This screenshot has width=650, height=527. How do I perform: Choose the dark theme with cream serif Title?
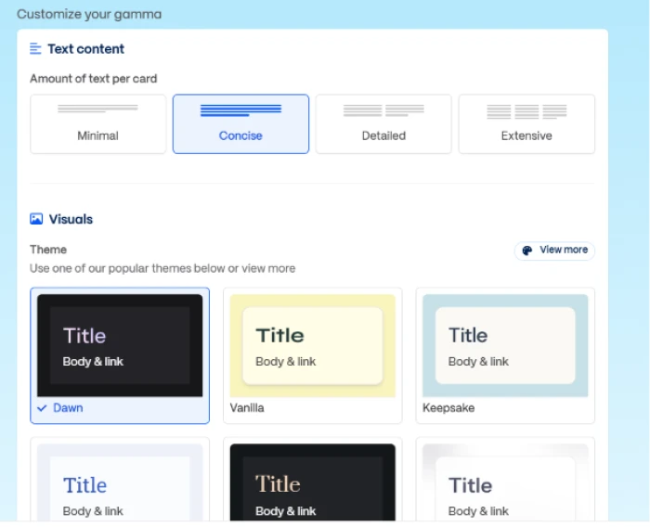pyautogui.click(x=313, y=480)
